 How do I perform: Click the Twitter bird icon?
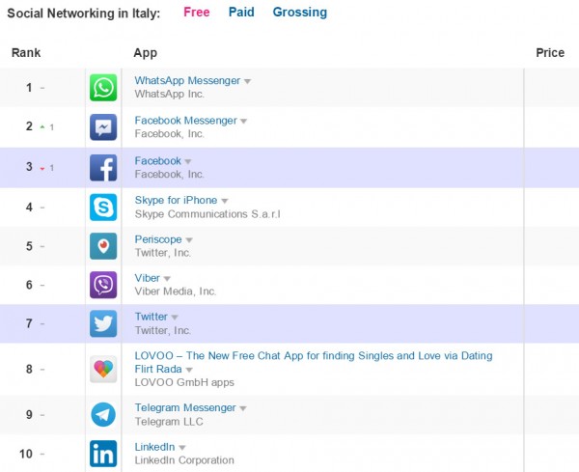pos(103,324)
